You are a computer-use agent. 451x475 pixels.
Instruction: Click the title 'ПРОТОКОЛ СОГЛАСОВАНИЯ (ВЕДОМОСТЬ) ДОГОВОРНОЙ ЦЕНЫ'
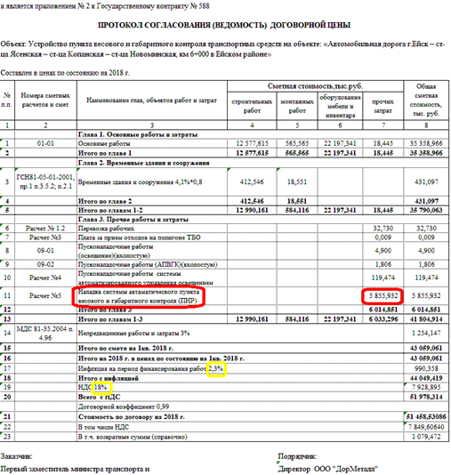(224, 25)
